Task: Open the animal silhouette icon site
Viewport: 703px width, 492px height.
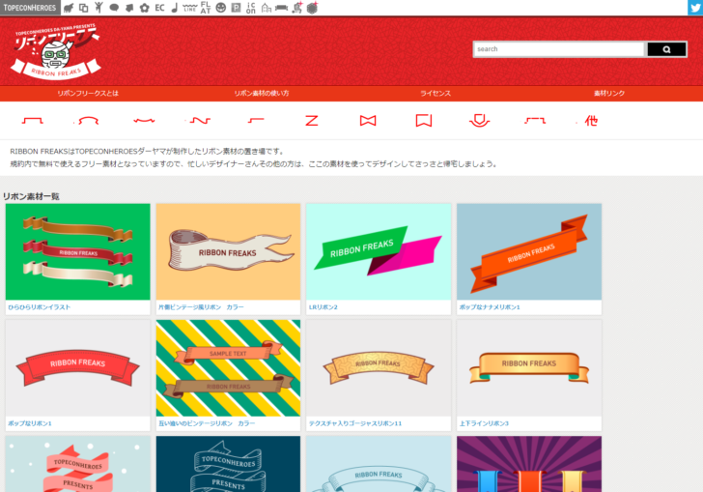Action: pos(69,8)
